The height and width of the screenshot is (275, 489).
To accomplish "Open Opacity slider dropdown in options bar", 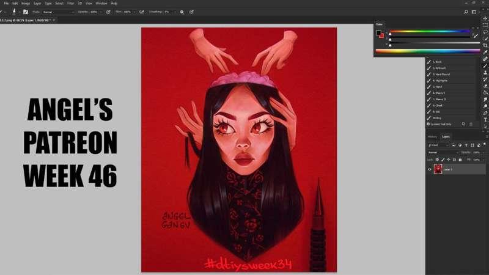I will click(101, 12).
